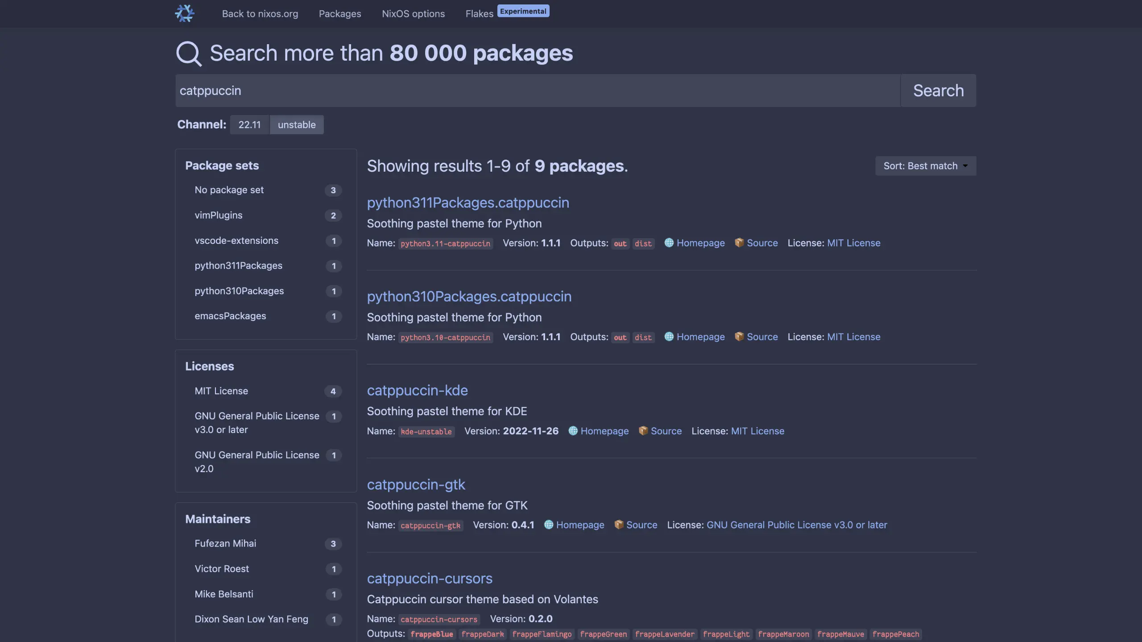The image size is (1142, 642).
Task: Open the Sort: Best match dropdown
Action: [926, 166]
